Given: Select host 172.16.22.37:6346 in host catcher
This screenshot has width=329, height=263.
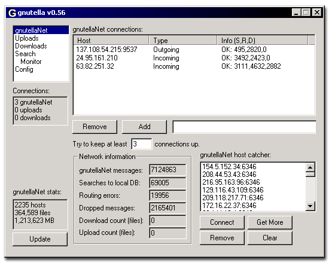Looking at the screenshot, I should point(229,206).
